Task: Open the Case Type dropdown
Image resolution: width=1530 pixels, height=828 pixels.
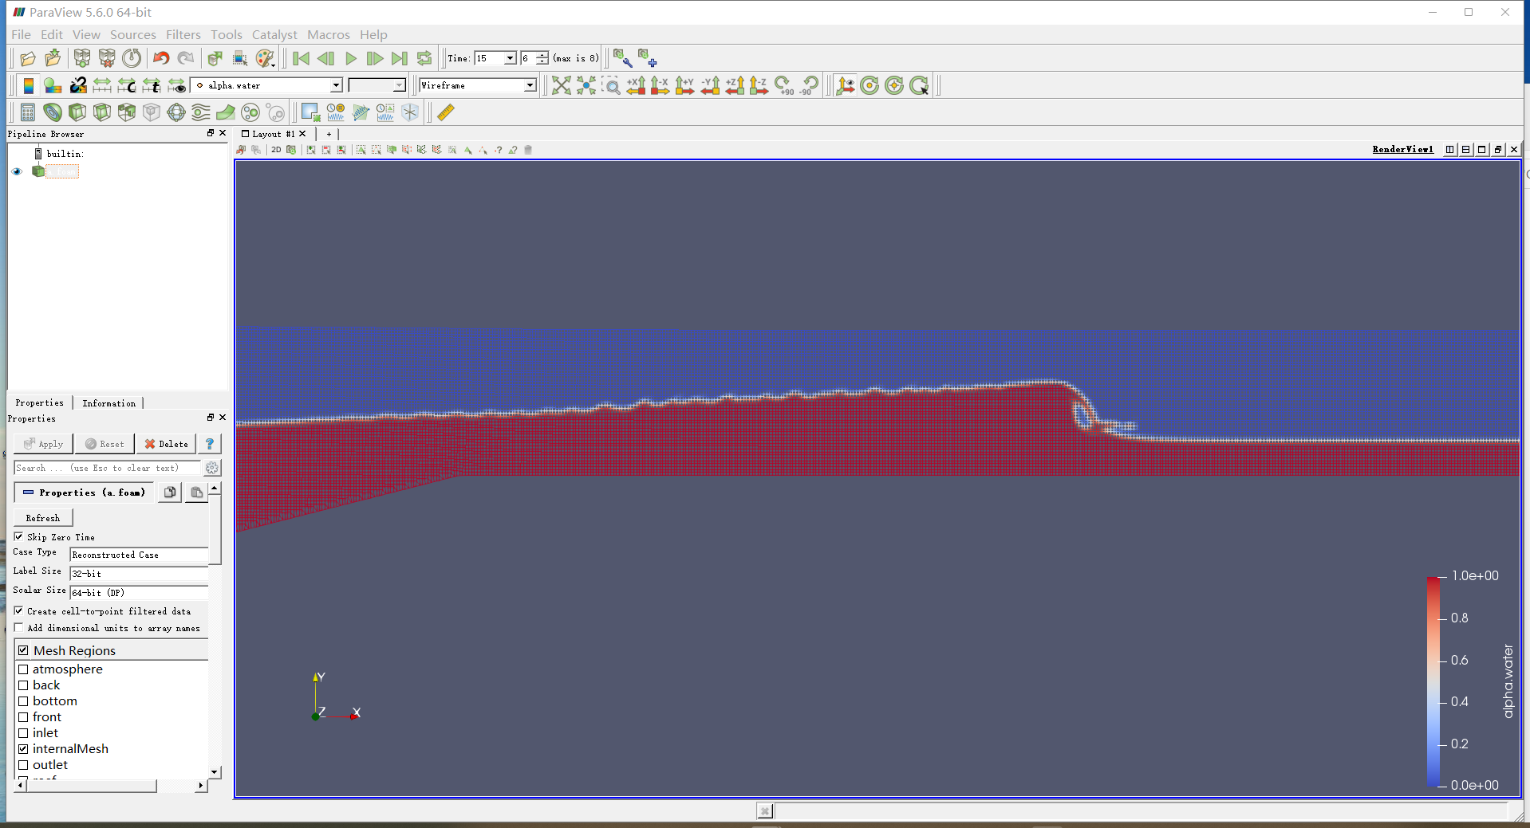Action: coord(139,555)
